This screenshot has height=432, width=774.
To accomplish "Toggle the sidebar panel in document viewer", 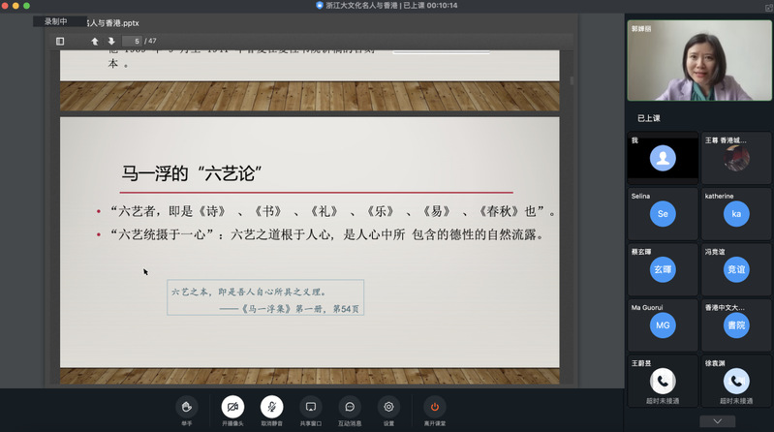I will pyautogui.click(x=60, y=41).
